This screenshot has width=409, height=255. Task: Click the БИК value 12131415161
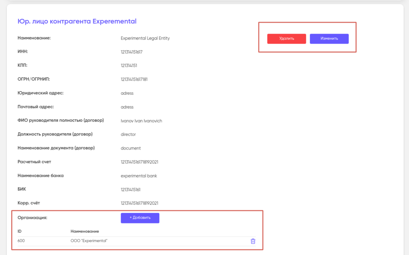(x=131, y=189)
